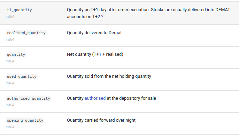Click the realised_quantity code label

(x=26, y=33)
